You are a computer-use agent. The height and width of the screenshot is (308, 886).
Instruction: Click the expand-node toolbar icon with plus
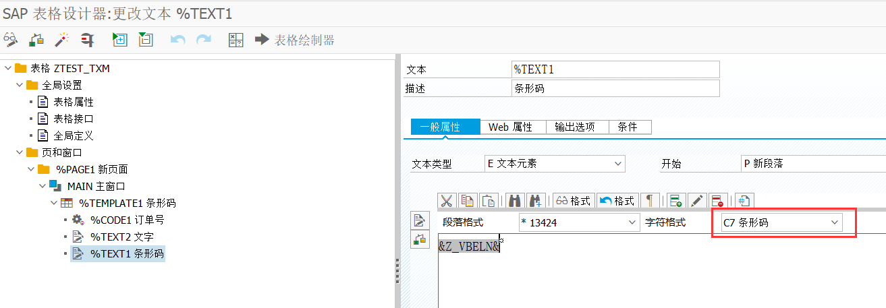coord(119,40)
